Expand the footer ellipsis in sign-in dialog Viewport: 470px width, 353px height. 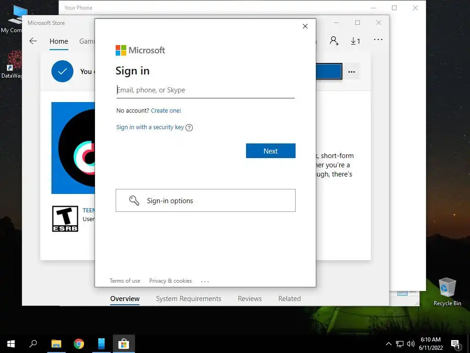(x=205, y=281)
